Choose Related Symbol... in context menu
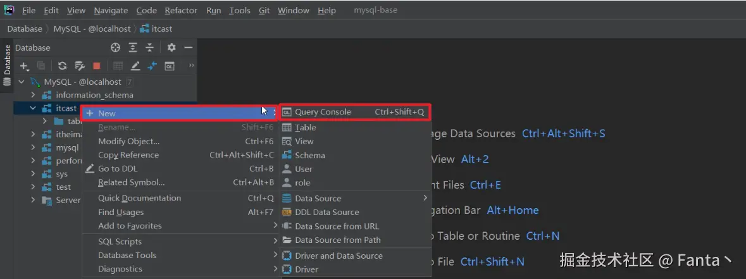 point(181,182)
